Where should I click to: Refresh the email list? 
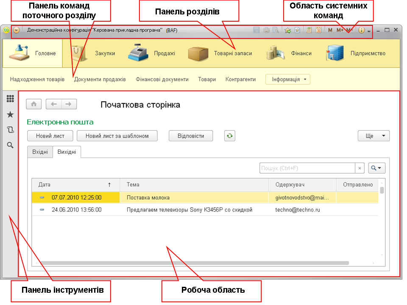[x=229, y=136]
